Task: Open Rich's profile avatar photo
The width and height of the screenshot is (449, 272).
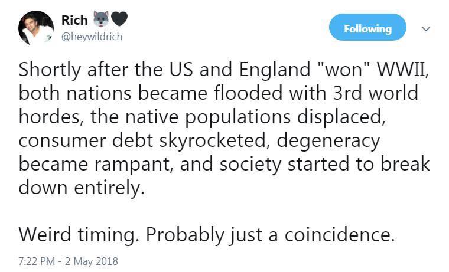Action: (37, 28)
